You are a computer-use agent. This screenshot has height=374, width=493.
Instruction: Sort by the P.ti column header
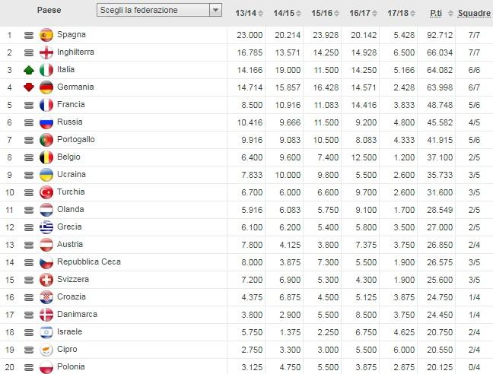pyautogui.click(x=436, y=13)
